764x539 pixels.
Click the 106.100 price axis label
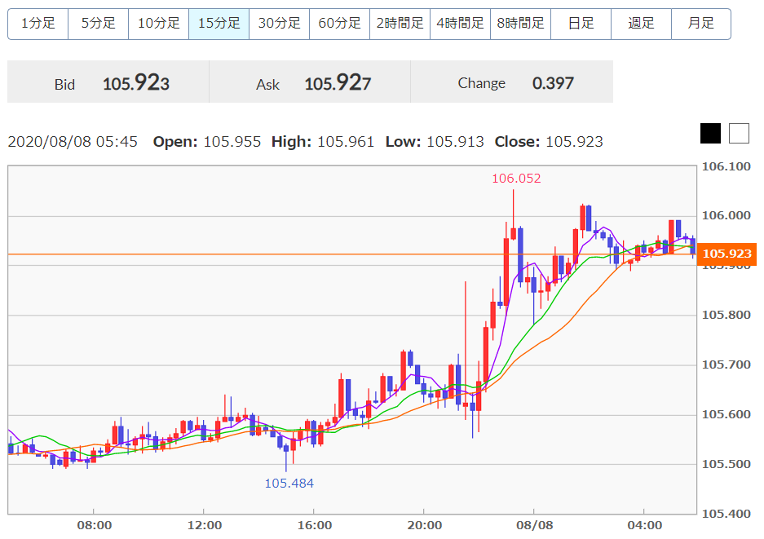click(x=726, y=166)
